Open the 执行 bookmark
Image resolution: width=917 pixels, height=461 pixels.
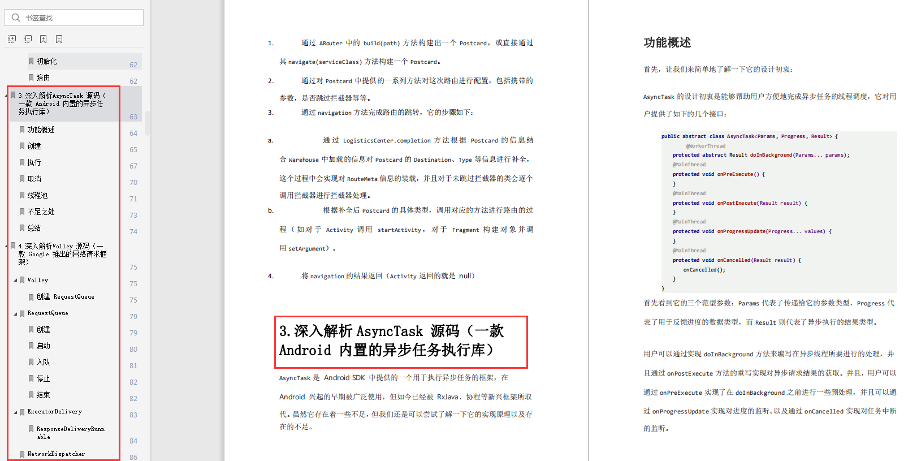coord(34,162)
